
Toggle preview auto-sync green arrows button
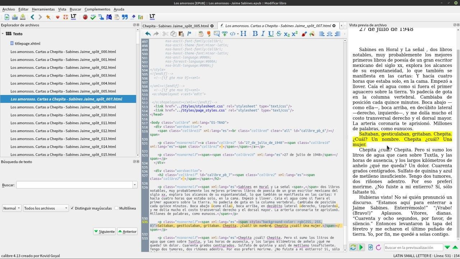(353, 247)
